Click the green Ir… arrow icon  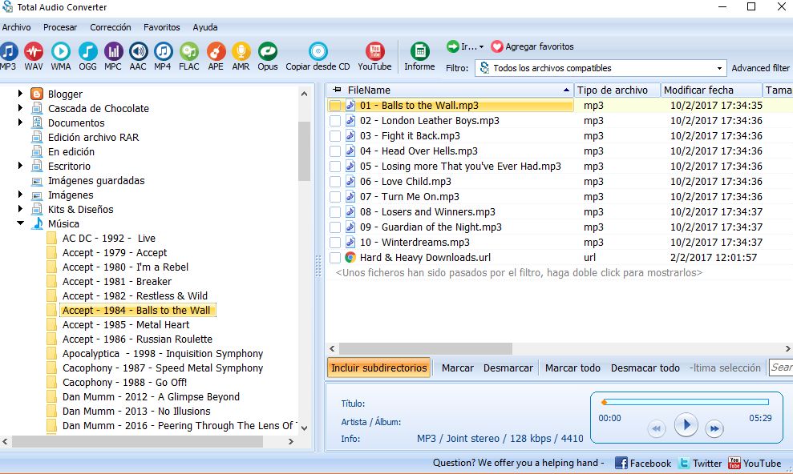[453, 46]
